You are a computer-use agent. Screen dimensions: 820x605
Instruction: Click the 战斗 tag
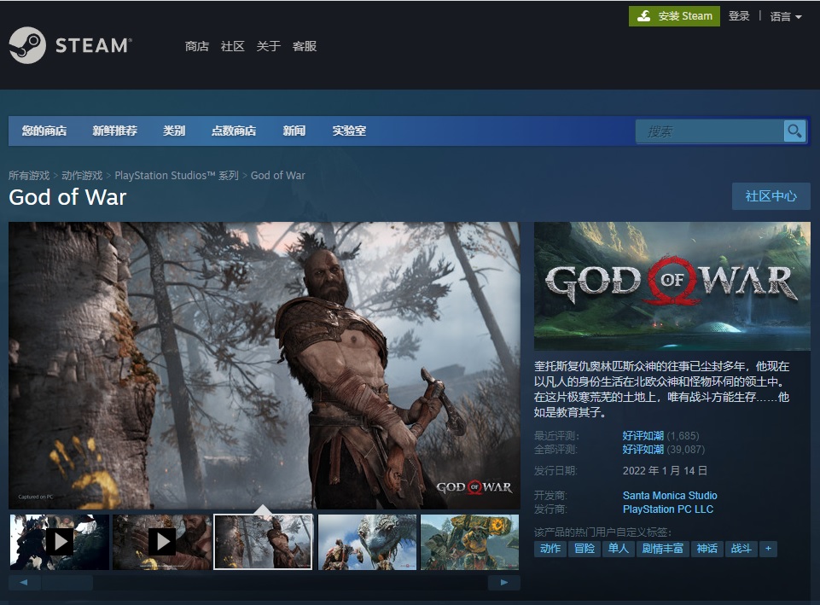[x=741, y=549]
